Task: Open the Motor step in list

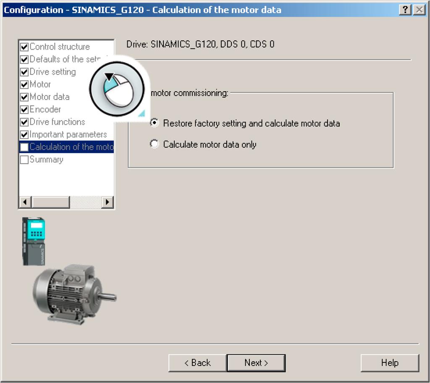Action: (40, 84)
